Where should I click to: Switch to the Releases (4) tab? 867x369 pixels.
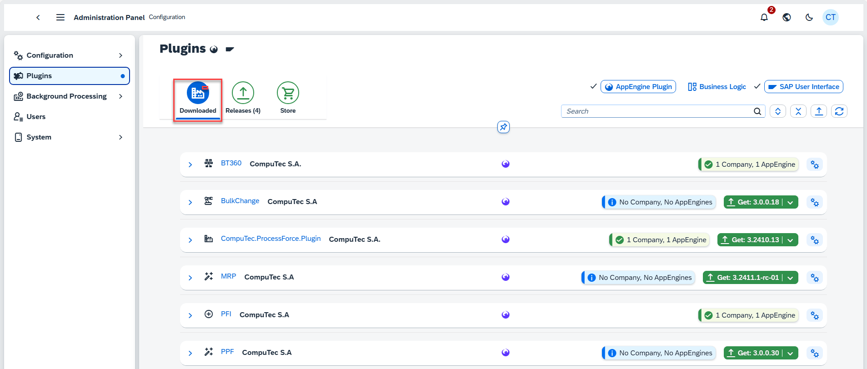tap(243, 98)
